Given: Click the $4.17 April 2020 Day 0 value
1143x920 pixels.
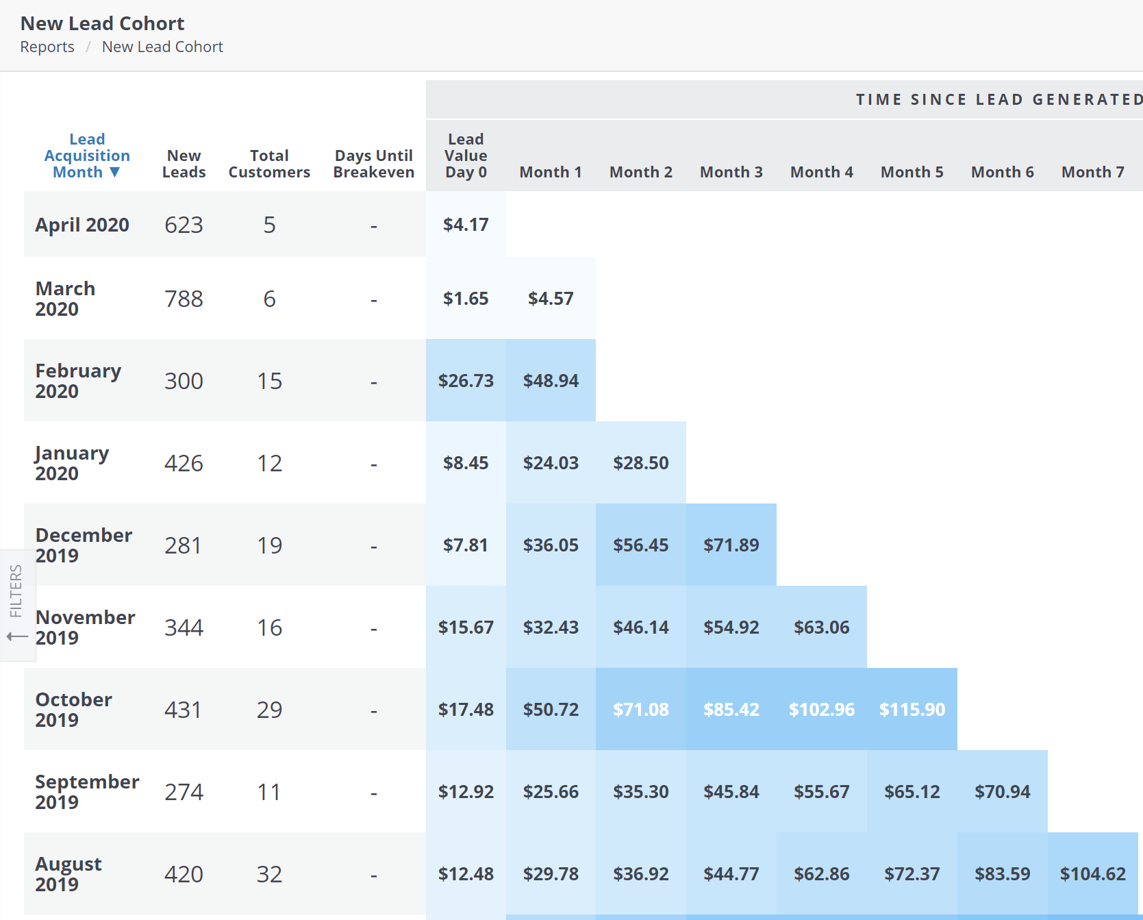Looking at the screenshot, I should (466, 225).
